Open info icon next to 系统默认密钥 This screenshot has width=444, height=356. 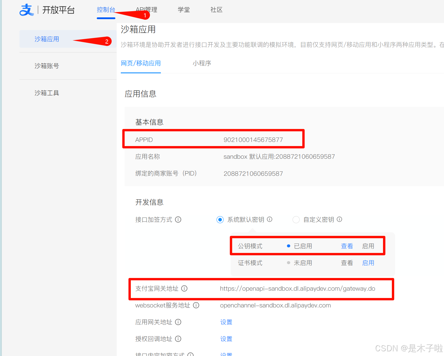(270, 219)
